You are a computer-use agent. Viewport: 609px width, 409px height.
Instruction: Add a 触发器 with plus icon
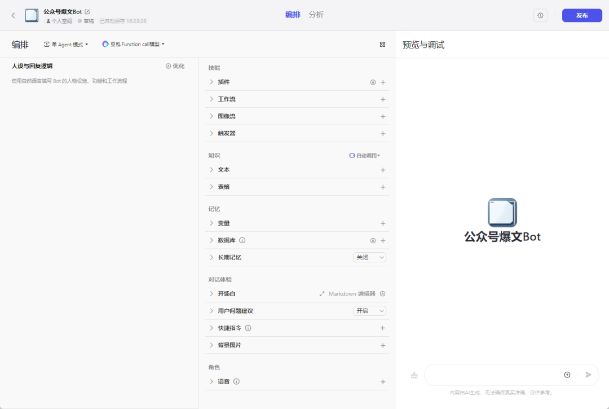pyautogui.click(x=383, y=134)
